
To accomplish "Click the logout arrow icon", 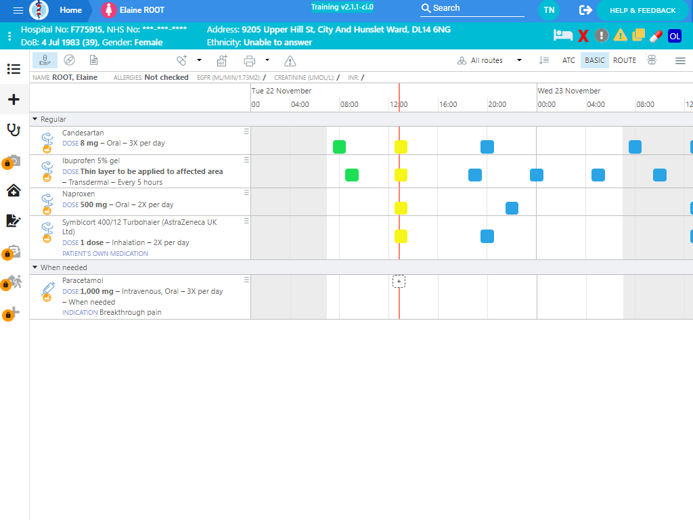I will [585, 10].
